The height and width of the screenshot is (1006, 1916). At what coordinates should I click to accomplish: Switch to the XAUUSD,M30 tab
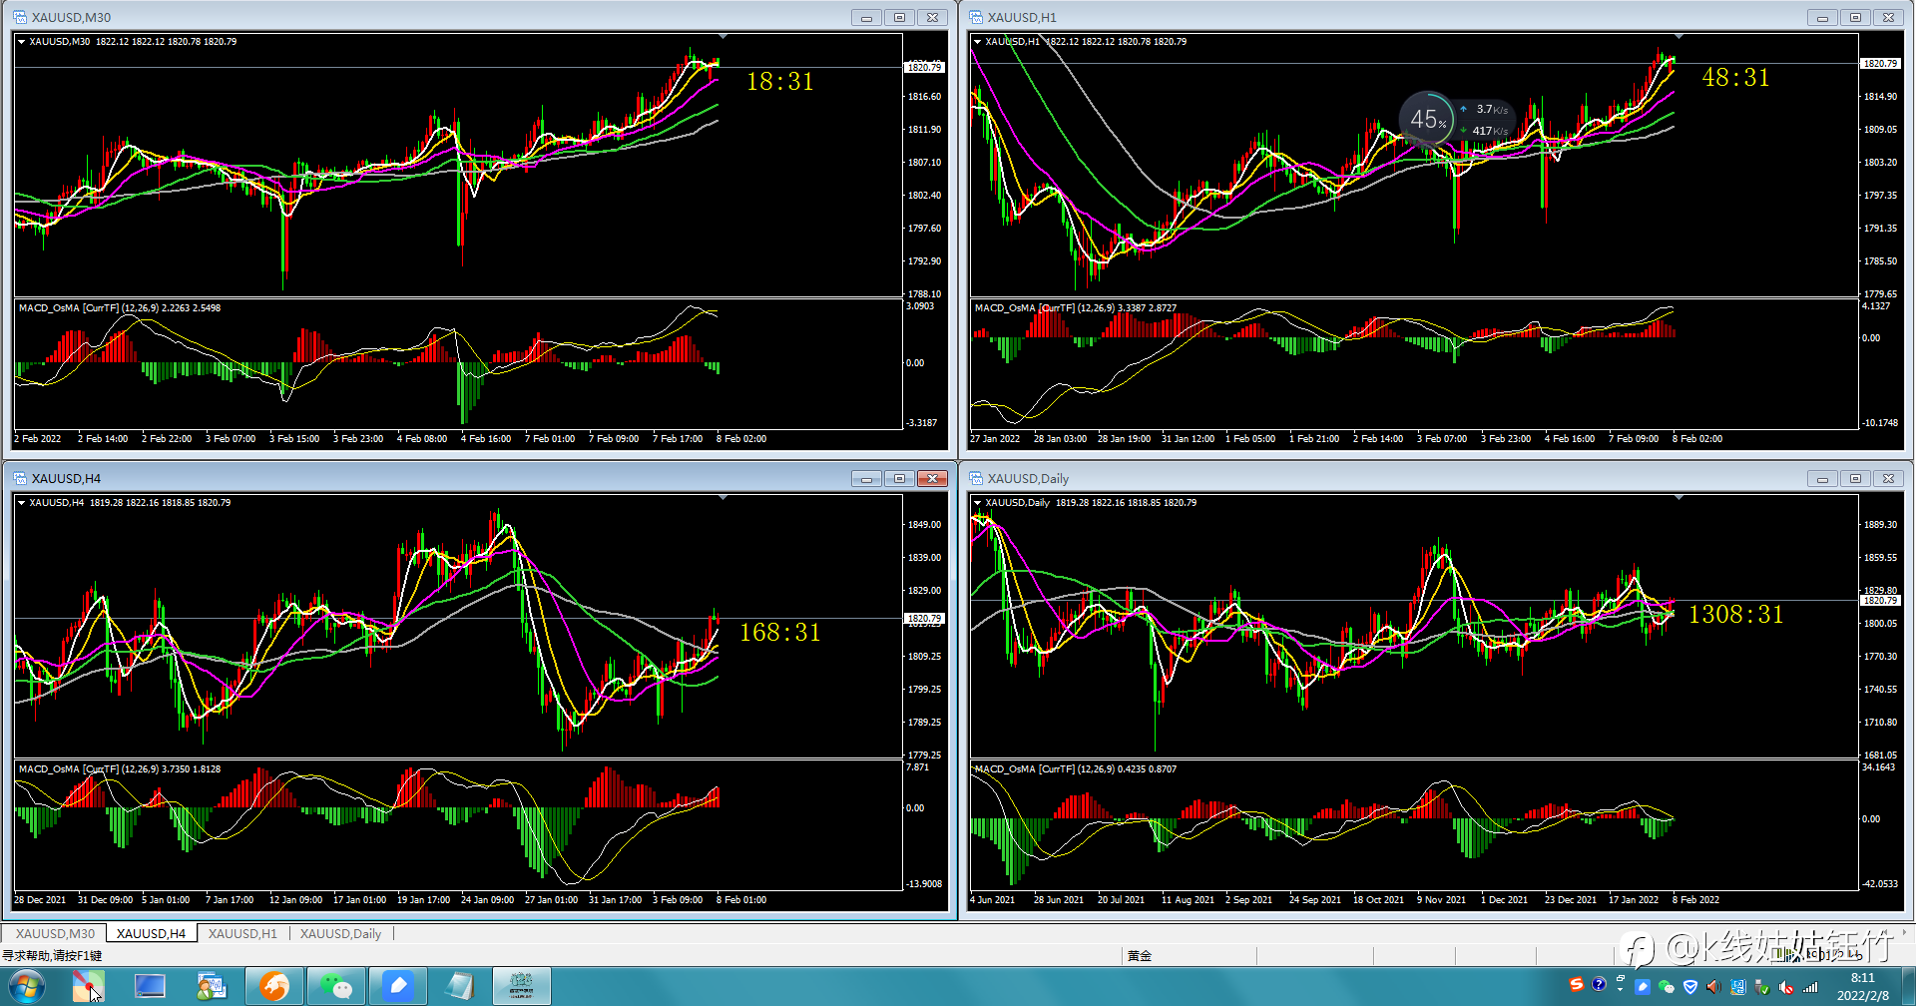pyautogui.click(x=55, y=933)
